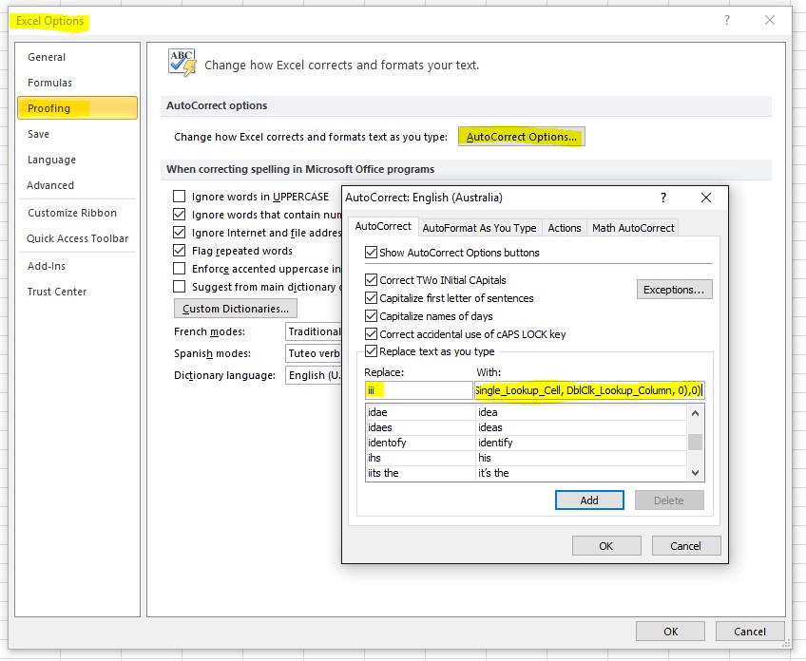Click the Exceptions... button
This screenshot has width=806, height=661.
tap(674, 290)
